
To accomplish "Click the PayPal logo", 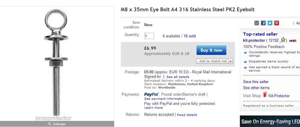I will point(151,95).
